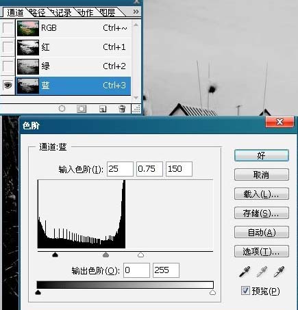Click the channels list scroll up arrow
298x310 pixels.
(136, 25)
